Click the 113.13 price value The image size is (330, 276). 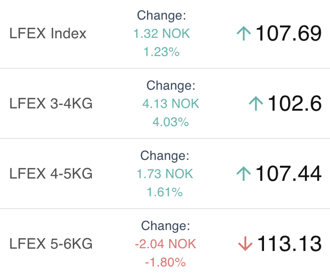[x=289, y=244]
